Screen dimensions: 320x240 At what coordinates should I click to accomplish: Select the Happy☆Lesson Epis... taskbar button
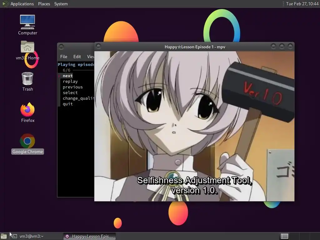click(89, 236)
